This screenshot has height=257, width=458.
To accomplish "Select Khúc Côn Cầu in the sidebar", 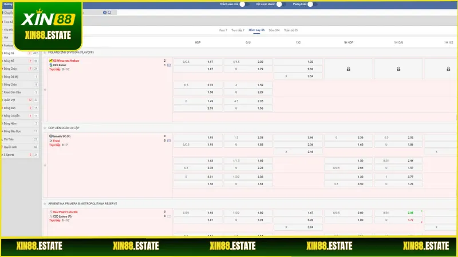I will pos(20,93).
